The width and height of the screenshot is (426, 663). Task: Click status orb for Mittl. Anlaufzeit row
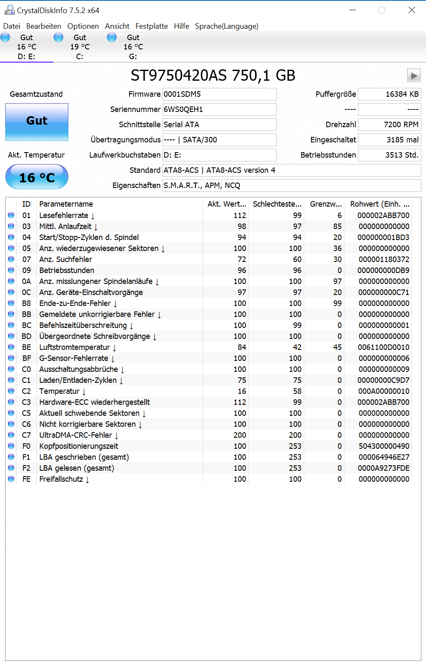point(11,226)
